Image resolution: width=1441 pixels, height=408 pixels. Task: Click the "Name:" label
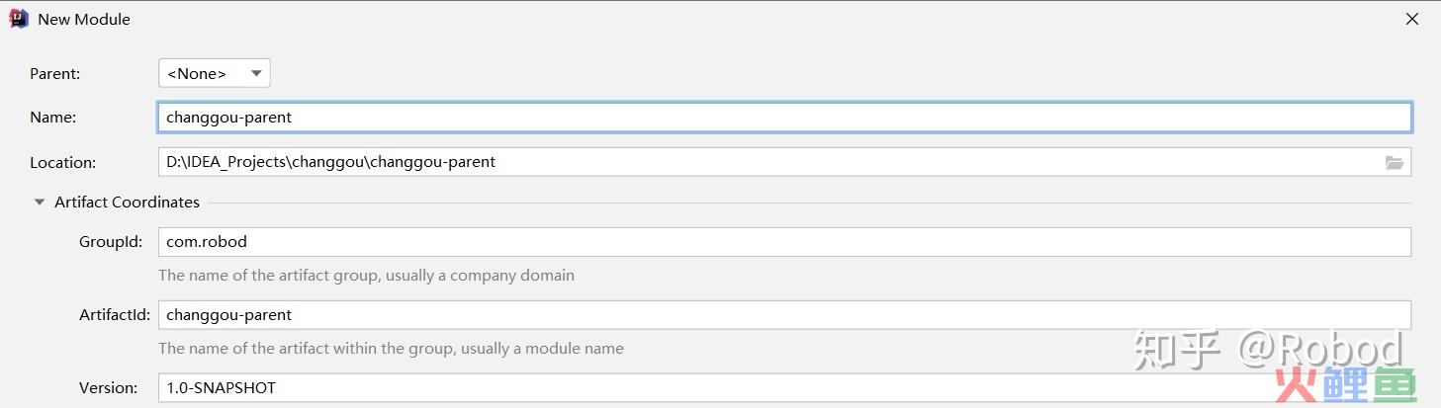[x=53, y=117]
